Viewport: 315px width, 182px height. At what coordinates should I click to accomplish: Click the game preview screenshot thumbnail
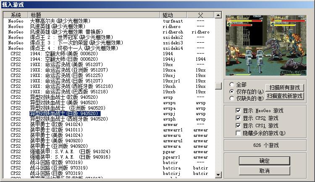[x=266, y=45]
